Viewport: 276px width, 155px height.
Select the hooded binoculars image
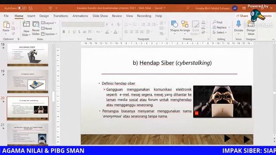coord(223,102)
